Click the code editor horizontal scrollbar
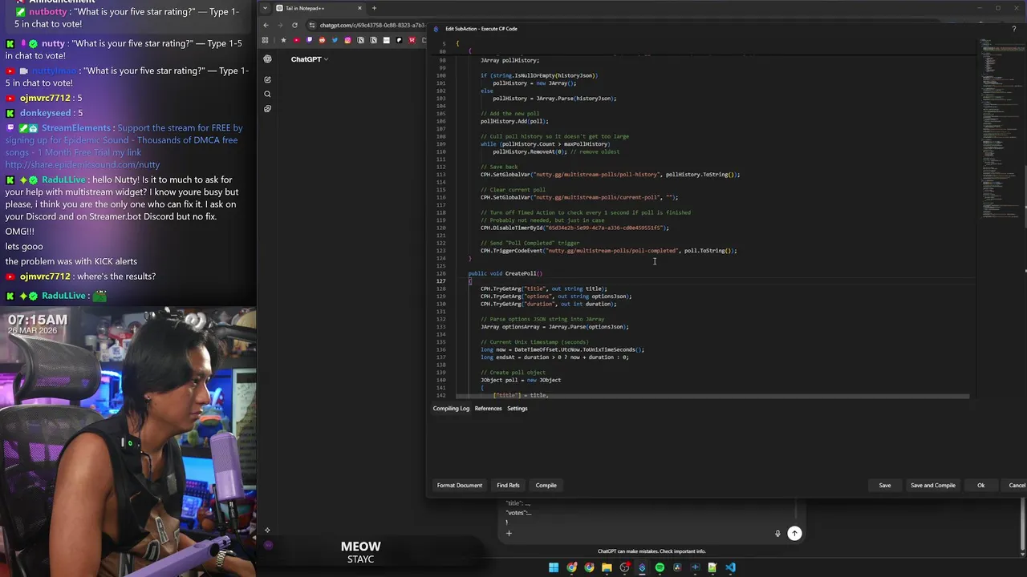Viewport: 1027px width, 577px height. click(x=712, y=397)
